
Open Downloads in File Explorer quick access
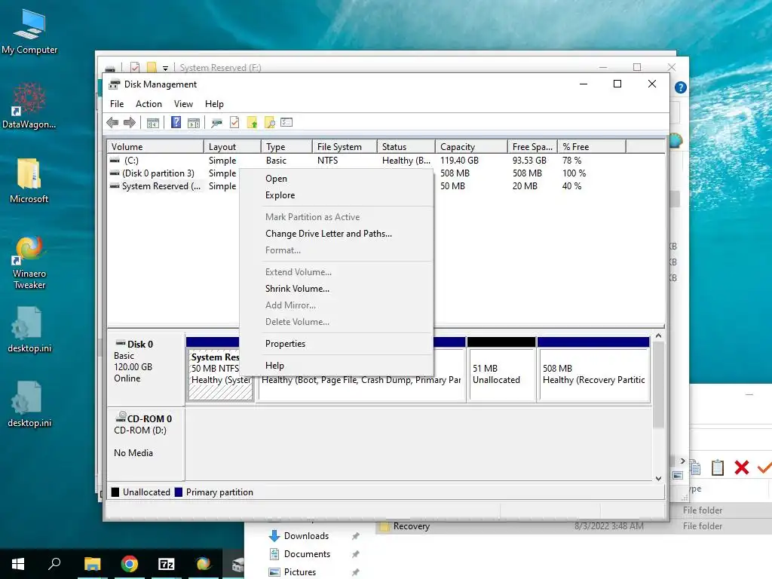click(306, 536)
